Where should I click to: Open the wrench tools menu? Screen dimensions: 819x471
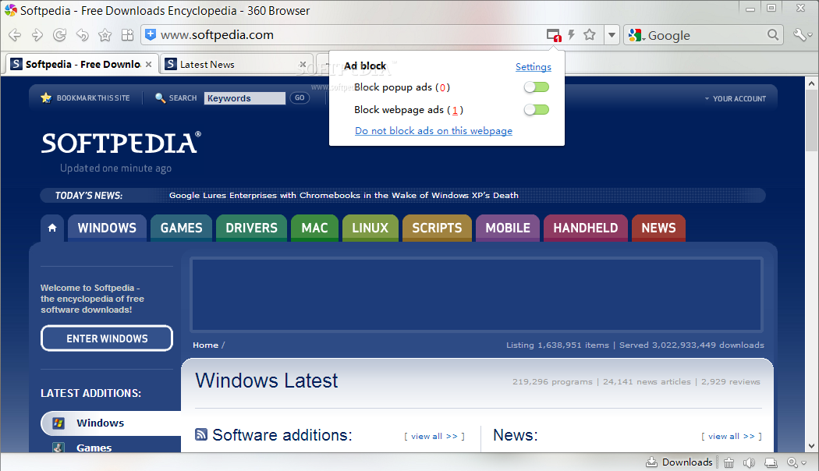pos(803,34)
